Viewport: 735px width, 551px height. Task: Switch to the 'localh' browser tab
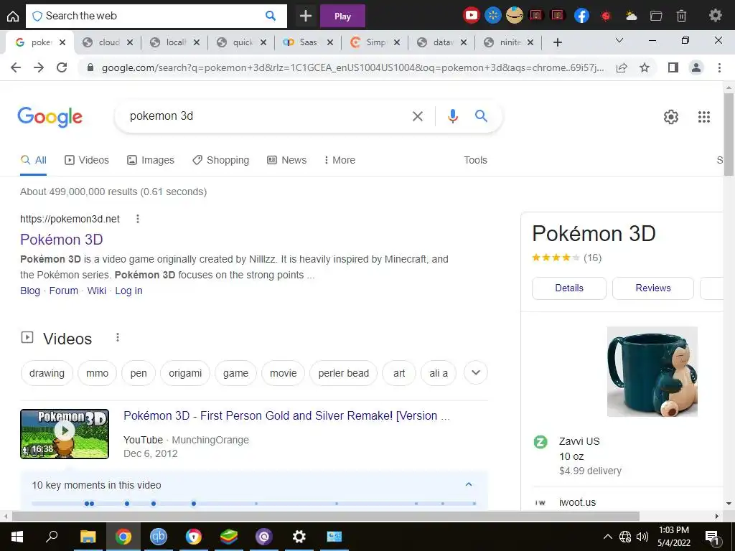(x=176, y=42)
